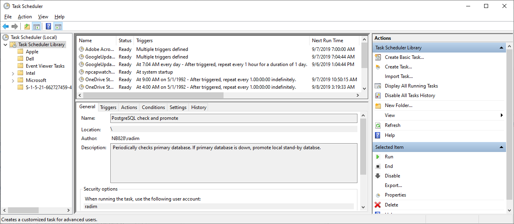Click the green Refresh icon
This screenshot has height=224, width=514.
point(378,125)
